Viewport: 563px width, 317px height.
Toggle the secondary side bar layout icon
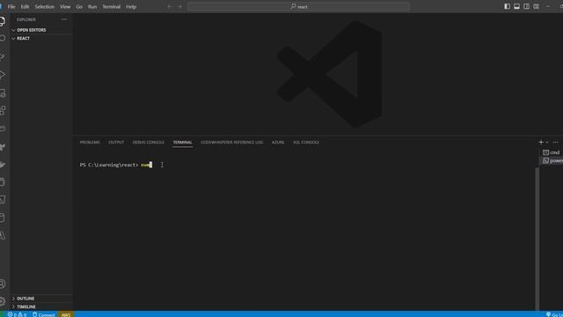pos(526,6)
